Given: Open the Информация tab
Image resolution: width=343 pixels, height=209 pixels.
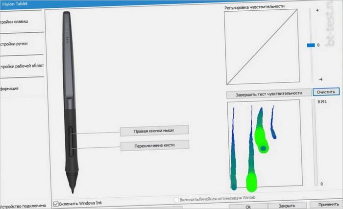Looking at the screenshot, I should 21,88.
